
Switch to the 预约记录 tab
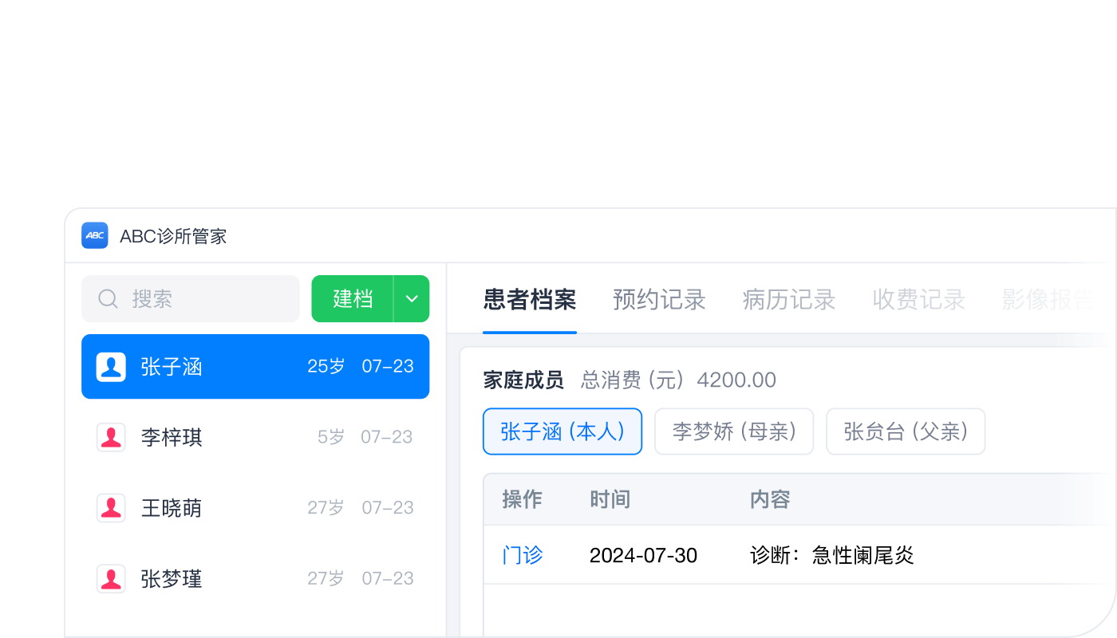click(658, 300)
